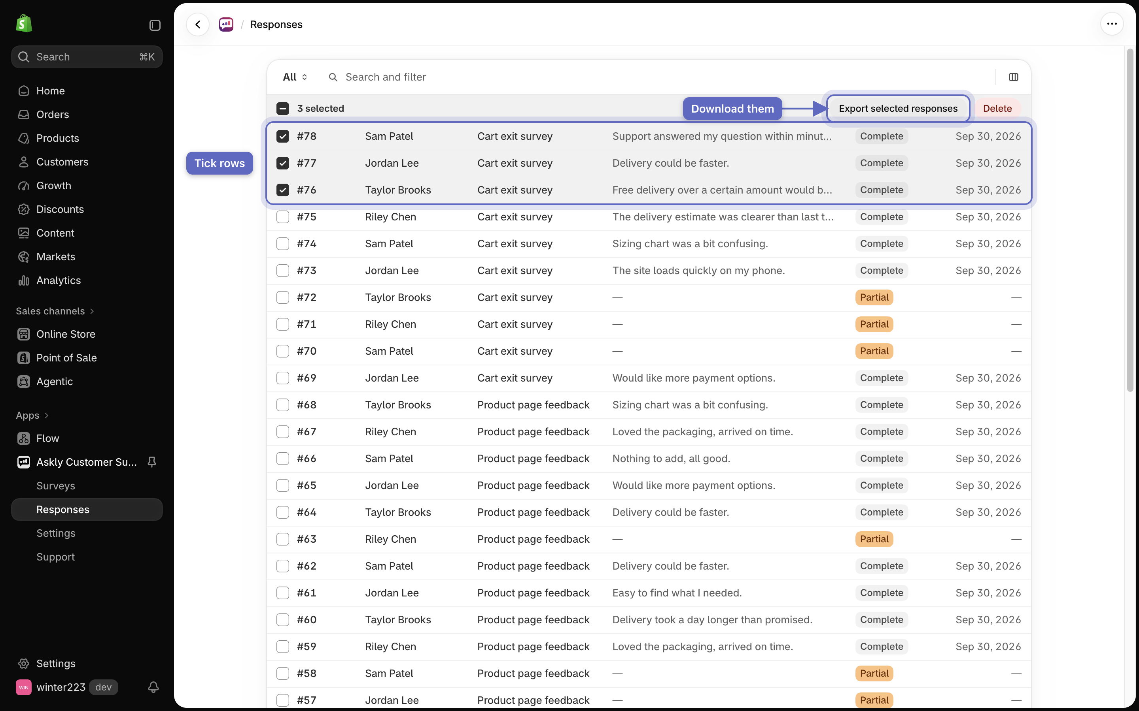Click the Partial badge on row #63
Viewport: 1139px width, 711px height.
pyautogui.click(x=874, y=539)
